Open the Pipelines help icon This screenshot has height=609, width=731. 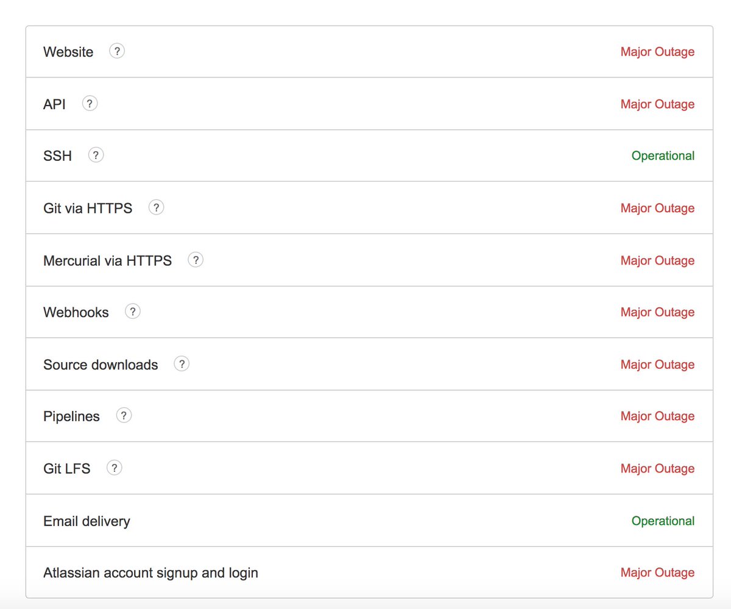(x=124, y=416)
